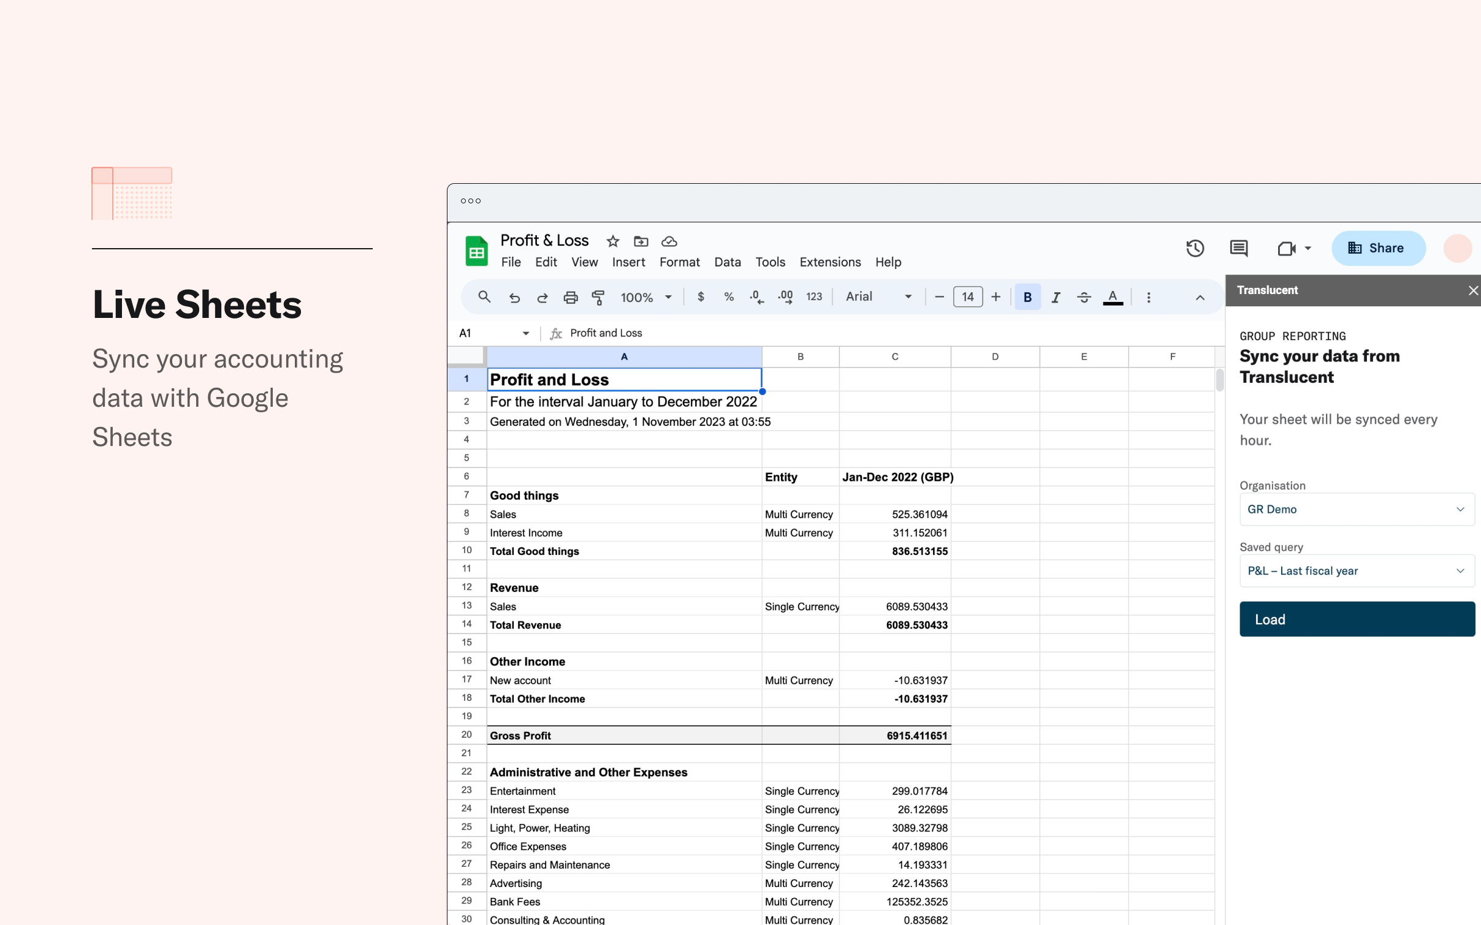1481x925 pixels.
Task: Select the Office Expenses cell
Action: coord(624,847)
